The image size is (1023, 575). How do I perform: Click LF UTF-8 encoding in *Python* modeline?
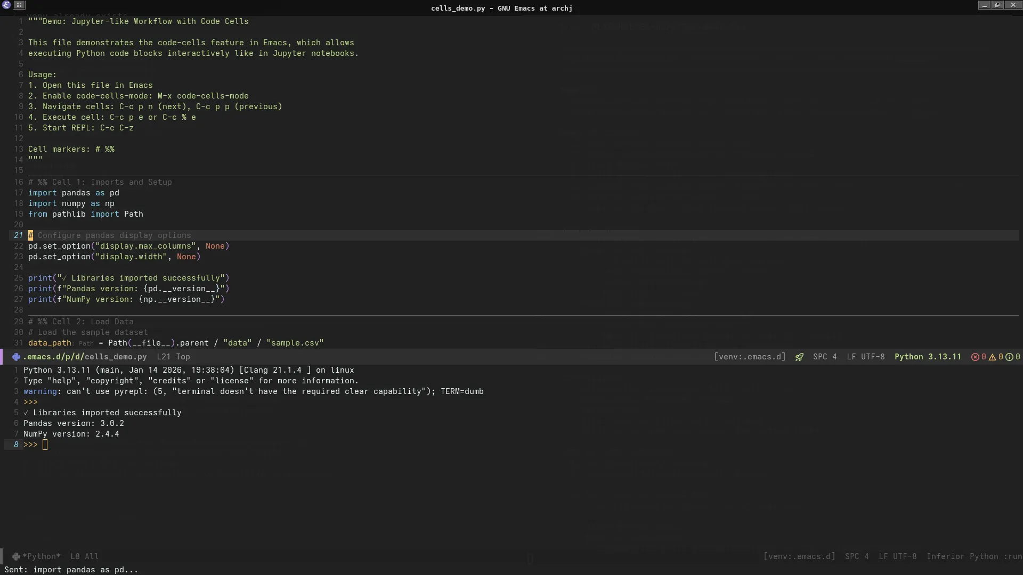coord(897,556)
